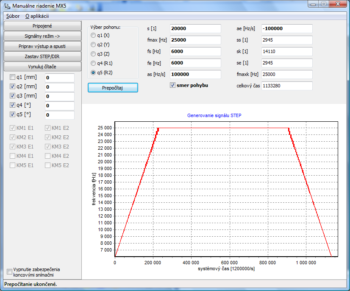Click Priprav výstup a spusti button
The height and width of the screenshot is (291, 350).
pyautogui.click(x=42, y=46)
